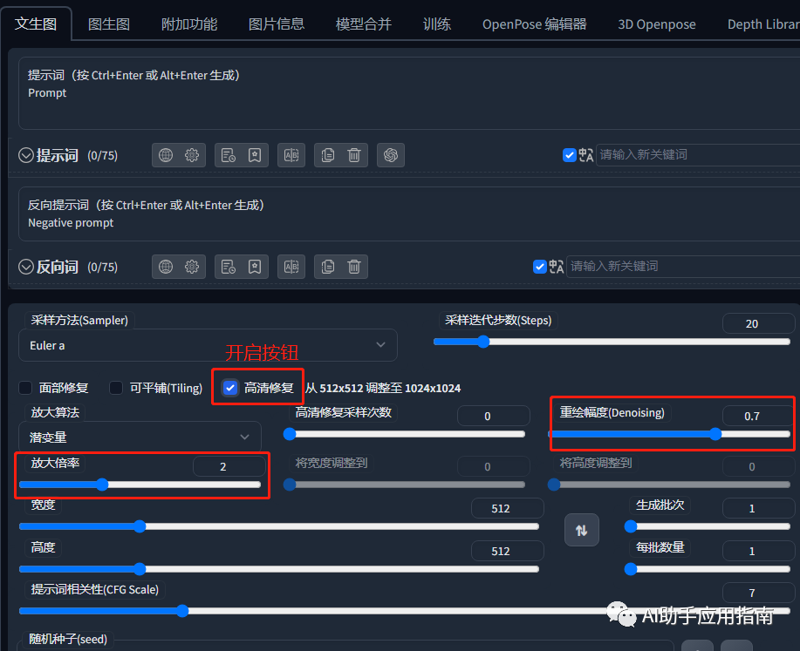The image size is (800, 651).
Task: Focus the Negative prompt text area
Action: pyautogui.click(x=409, y=214)
